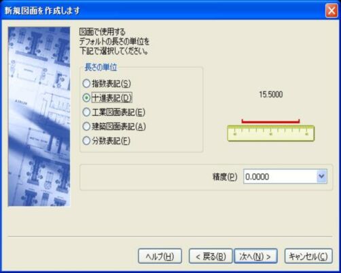341x273 pixels.
Task: Click the デフォルトの長さの単位 instruction text
Action: pyautogui.click(x=114, y=41)
